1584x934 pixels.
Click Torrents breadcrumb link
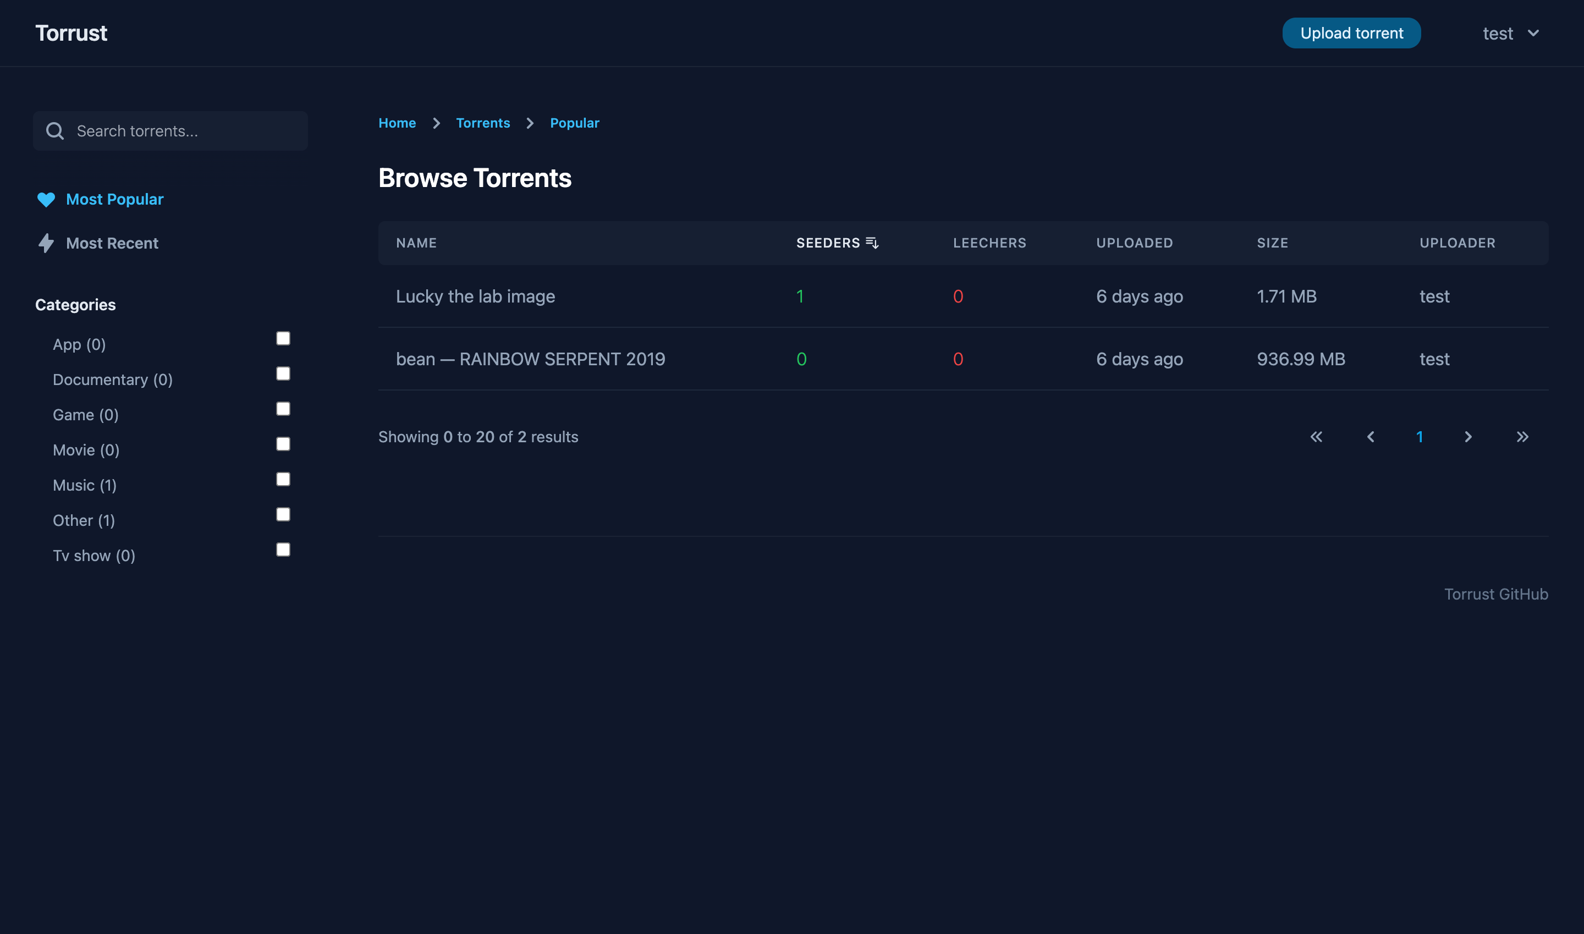click(483, 123)
